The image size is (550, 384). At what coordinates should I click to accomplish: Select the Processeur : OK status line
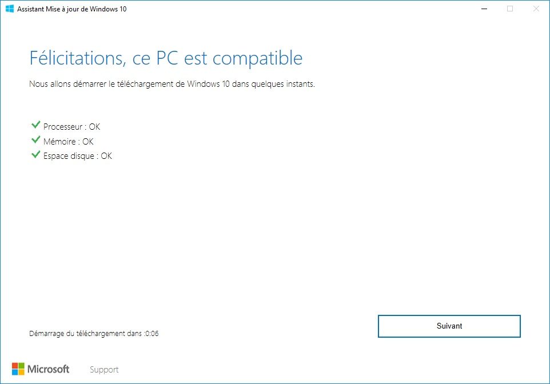(71, 127)
